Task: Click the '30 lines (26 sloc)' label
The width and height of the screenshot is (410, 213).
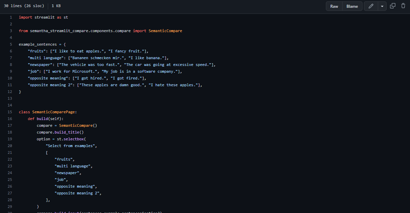Action: (x=24, y=6)
